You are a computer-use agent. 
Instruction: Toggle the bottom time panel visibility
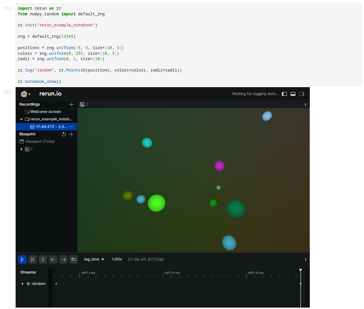point(293,94)
